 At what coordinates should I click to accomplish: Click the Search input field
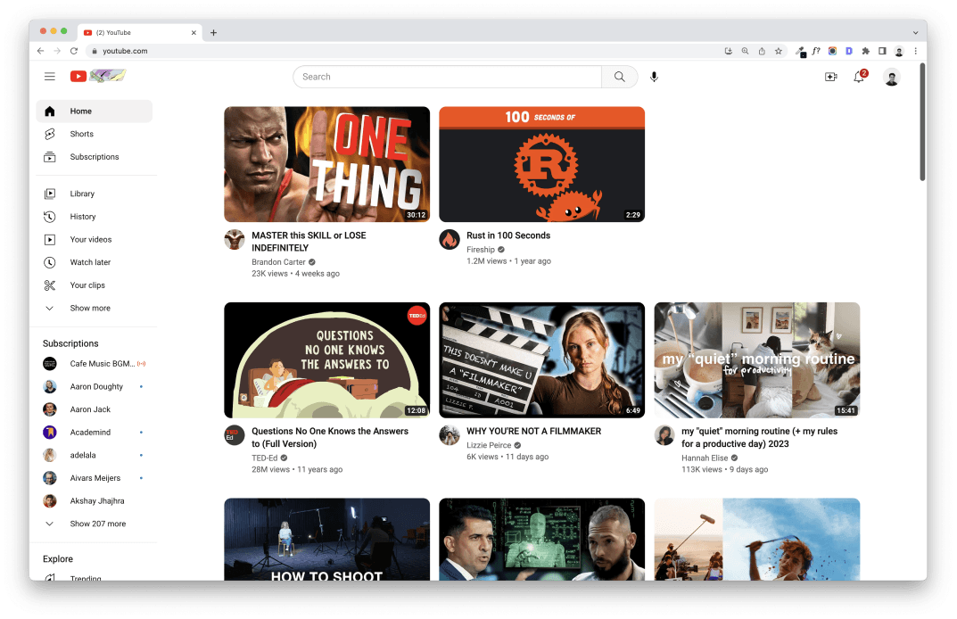(x=448, y=77)
